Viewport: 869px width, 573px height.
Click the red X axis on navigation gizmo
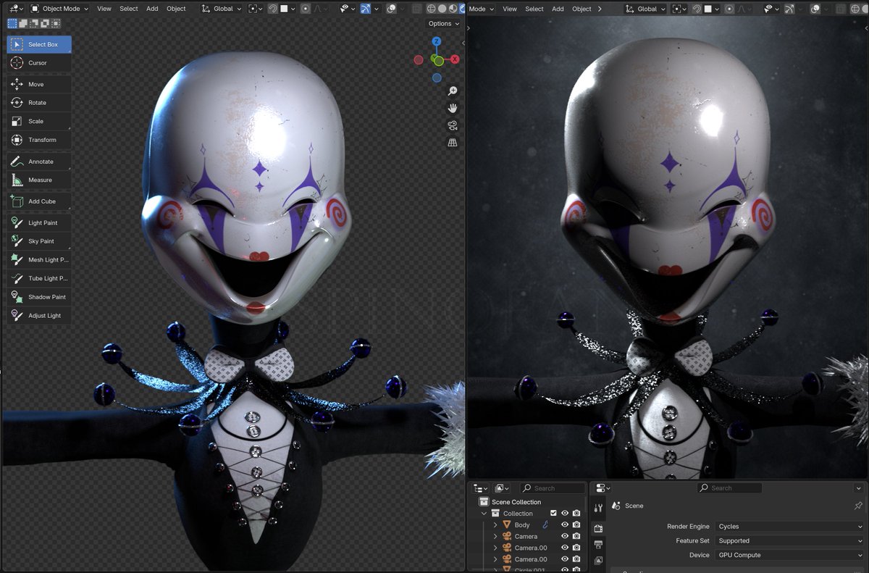[456, 59]
